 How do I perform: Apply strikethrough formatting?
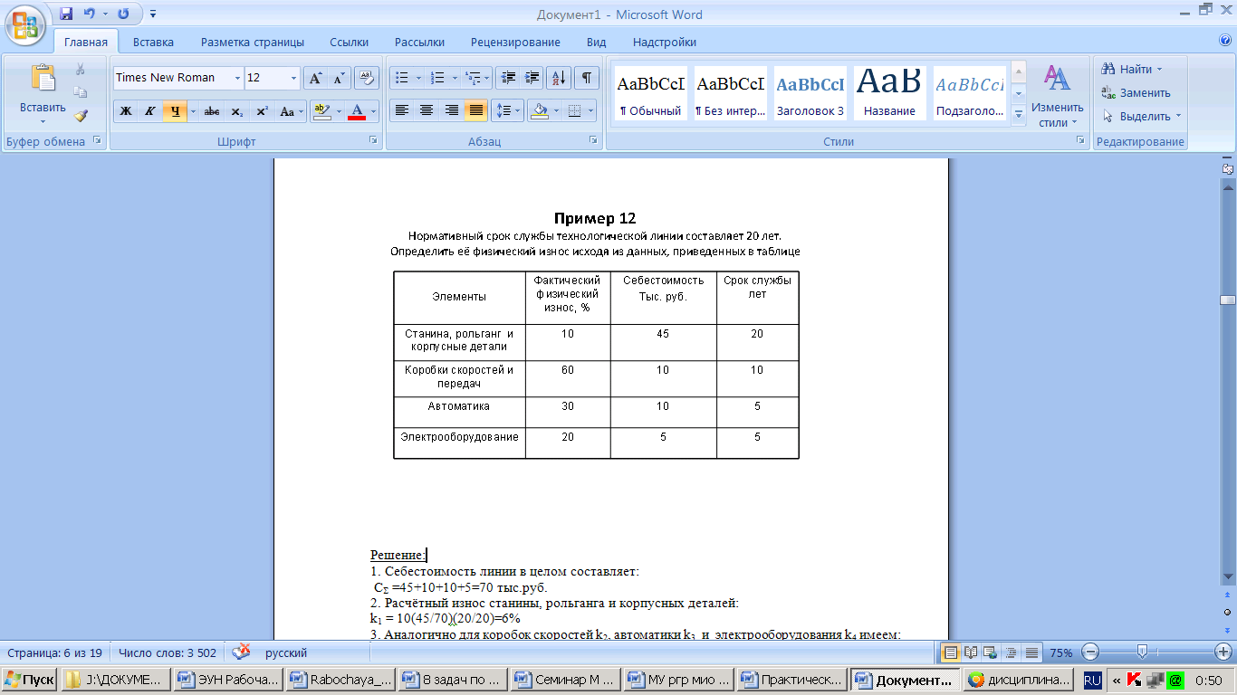coord(211,111)
